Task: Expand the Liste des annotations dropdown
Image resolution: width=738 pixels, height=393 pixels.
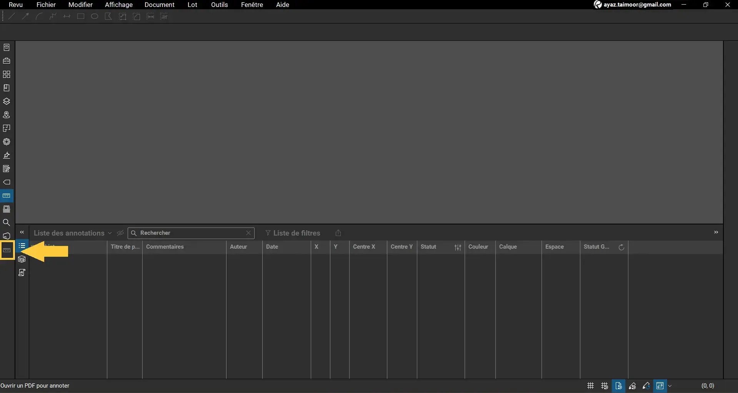Action: pyautogui.click(x=110, y=233)
